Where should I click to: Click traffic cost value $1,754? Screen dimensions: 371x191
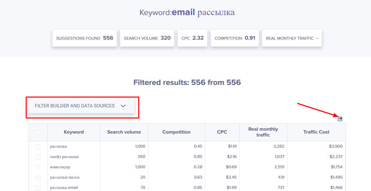click(337, 167)
